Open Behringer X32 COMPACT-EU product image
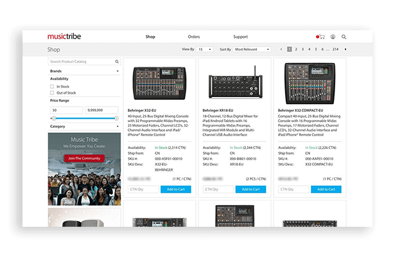Viewport: 395px width, 257px height. pos(310,84)
